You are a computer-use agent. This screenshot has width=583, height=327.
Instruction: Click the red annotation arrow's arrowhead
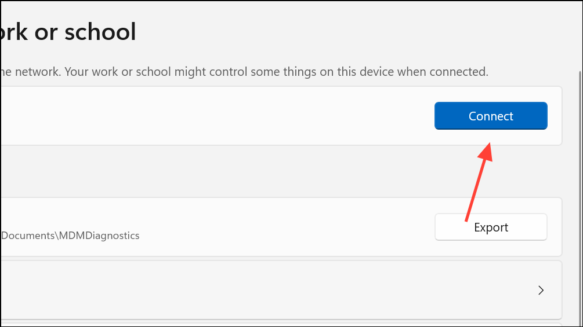pos(486,152)
